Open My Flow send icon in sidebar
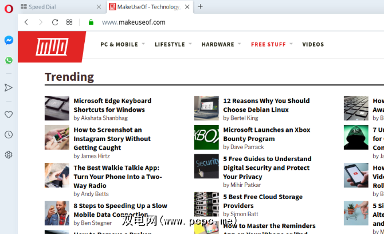 pyautogui.click(x=9, y=88)
